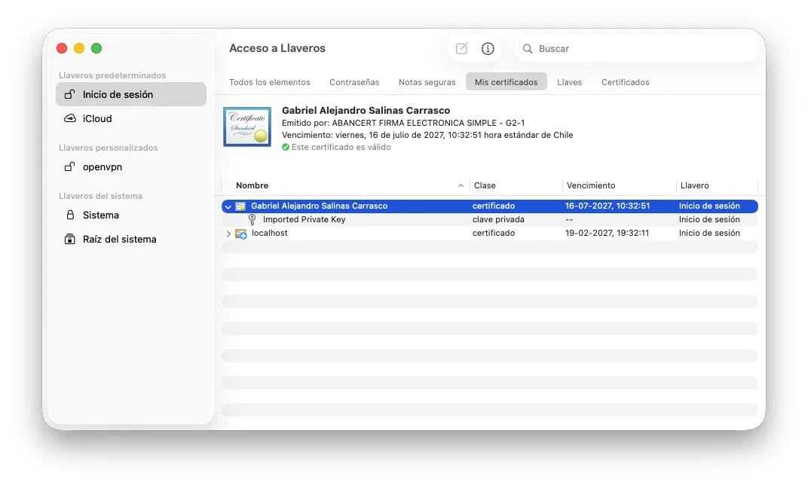The image size is (808, 486).
Task: Expand the localhost certificate row
Action: pos(228,234)
